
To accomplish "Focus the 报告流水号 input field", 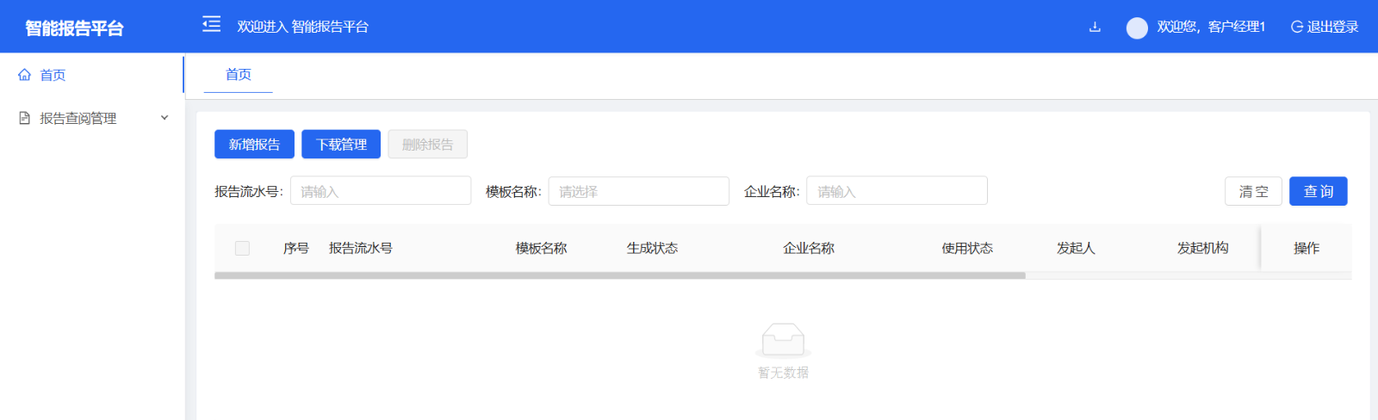I will click(x=380, y=191).
